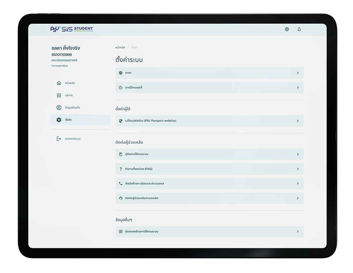Image resolution: width=353 pixels, height=273 pixels.
Task: Click the logout arrow icon beside ออกจากระบบ
Action: (59, 138)
